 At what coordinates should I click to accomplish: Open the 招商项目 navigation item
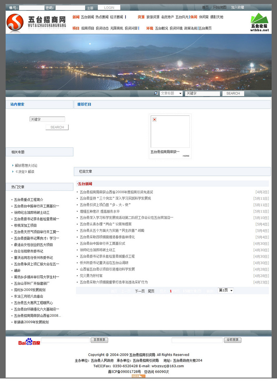[x=88, y=28]
